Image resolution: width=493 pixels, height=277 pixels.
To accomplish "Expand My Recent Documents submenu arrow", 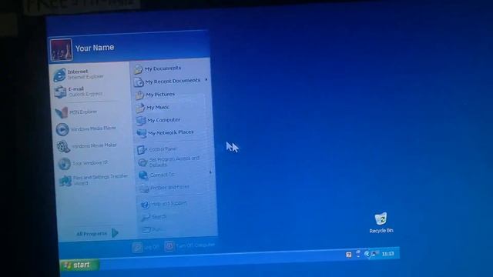I will 206,80.
